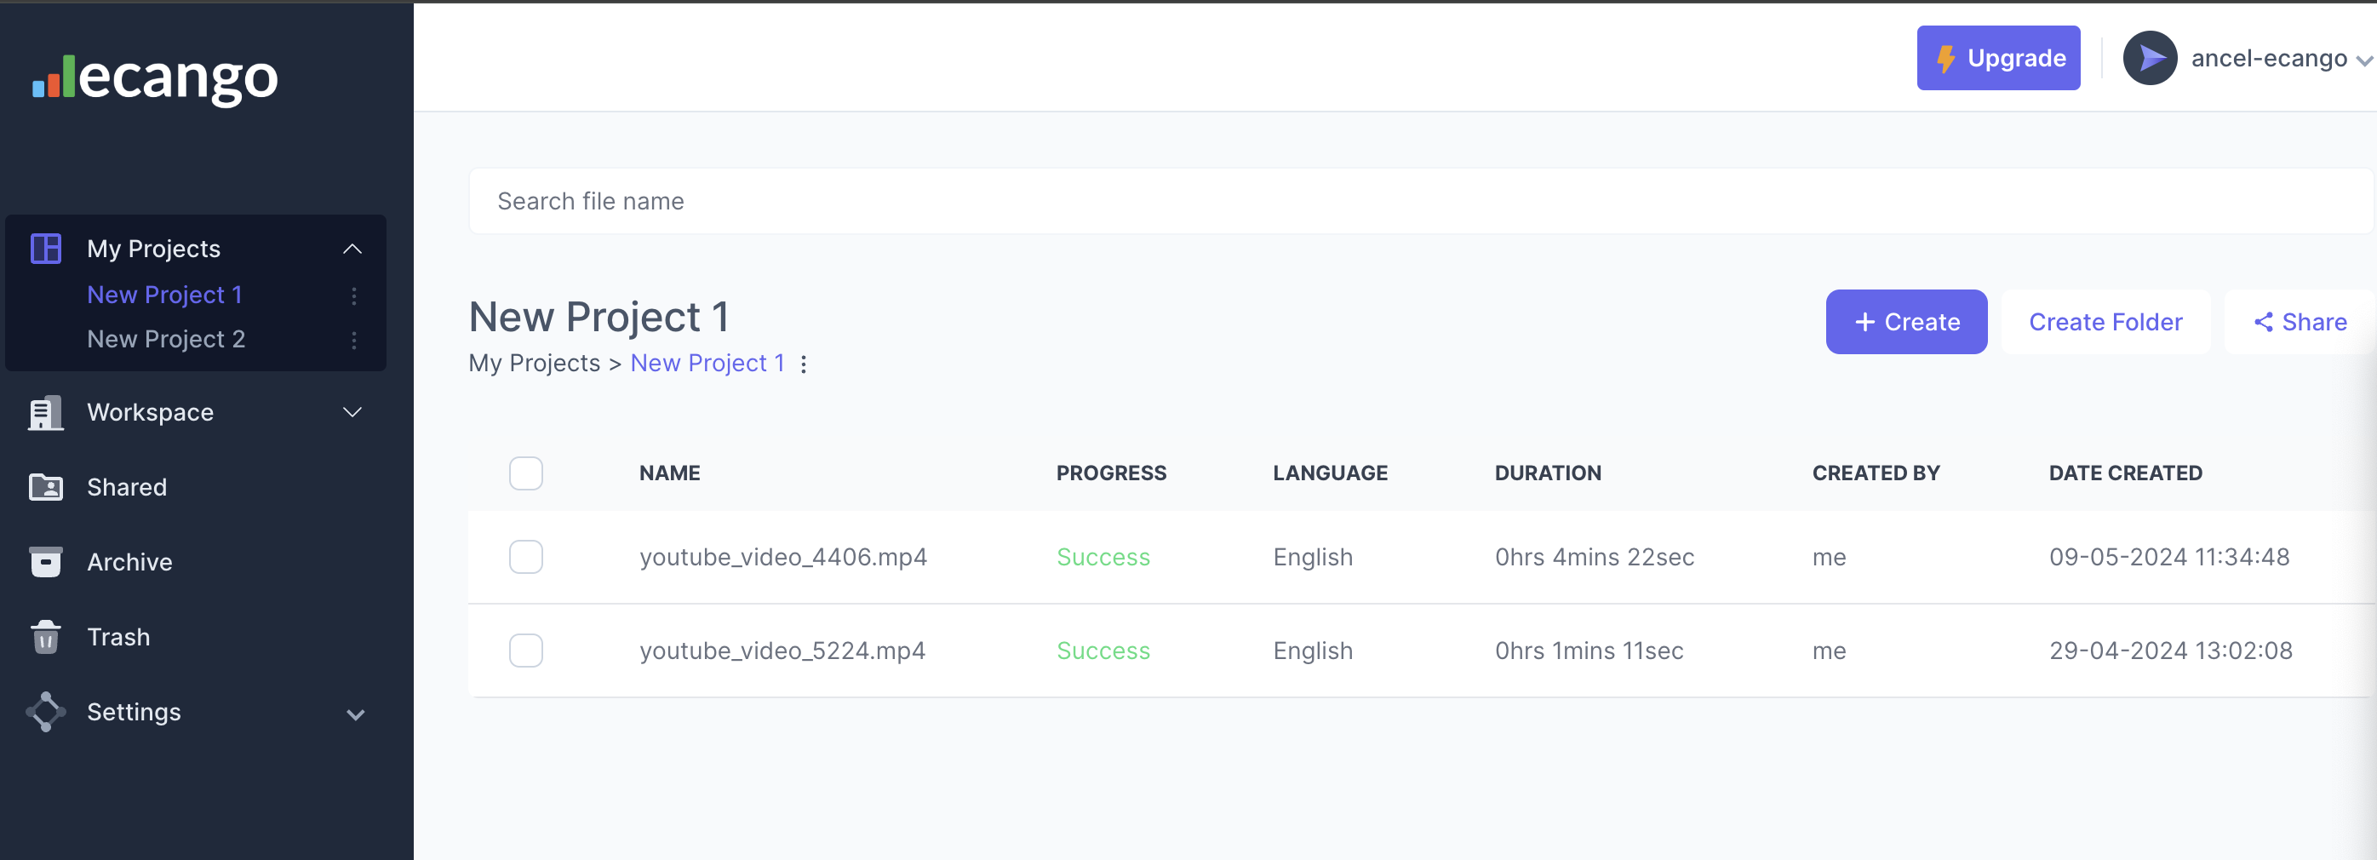Check the select-all checkbox in the table header
This screenshot has height=860, width=2377.
point(526,473)
